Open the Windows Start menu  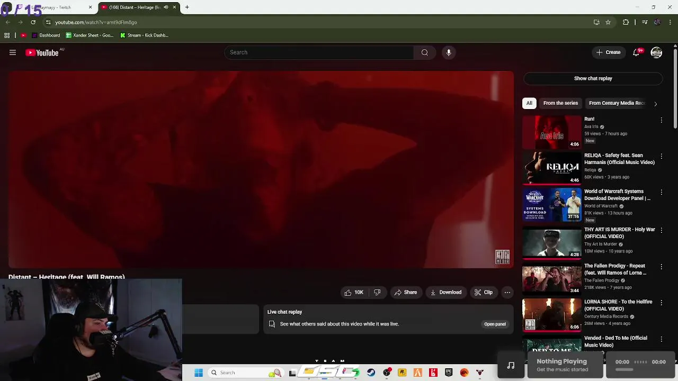click(x=199, y=373)
